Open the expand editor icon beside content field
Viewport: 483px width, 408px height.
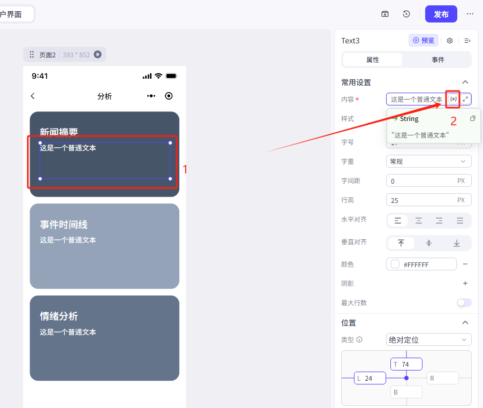pyautogui.click(x=465, y=99)
